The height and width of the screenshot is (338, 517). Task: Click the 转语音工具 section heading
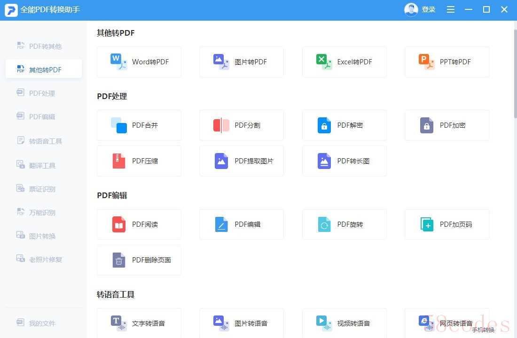(116, 294)
